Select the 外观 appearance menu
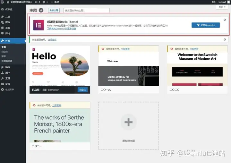This screenshot has width=231, height=163. click(13, 41)
